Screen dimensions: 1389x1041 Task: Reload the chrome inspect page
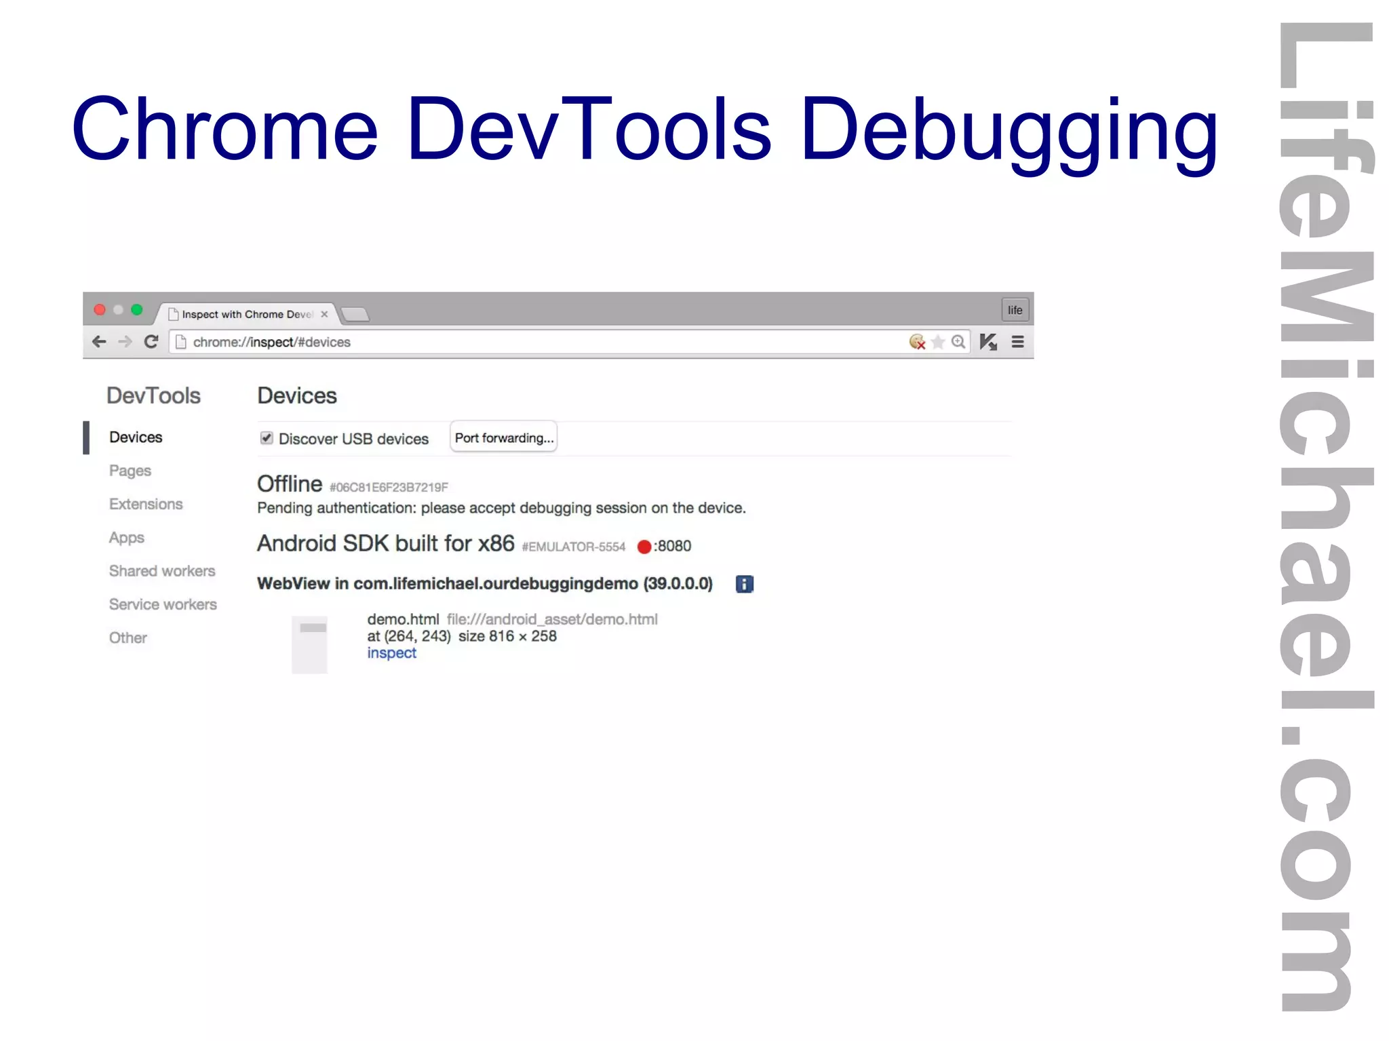pyautogui.click(x=151, y=342)
